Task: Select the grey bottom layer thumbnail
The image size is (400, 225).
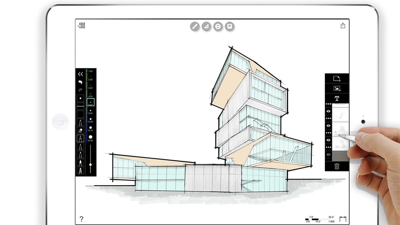Action: click(341, 156)
